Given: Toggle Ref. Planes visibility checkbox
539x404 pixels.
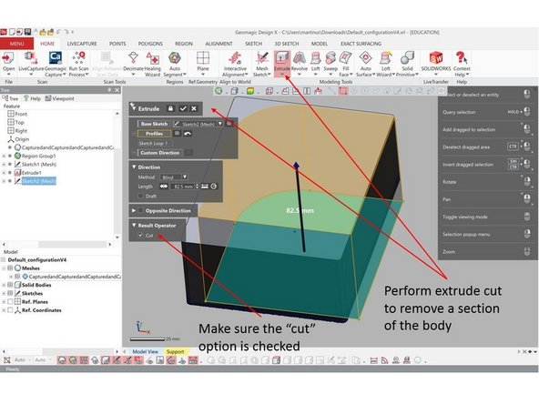Looking at the screenshot, I should [10, 301].
